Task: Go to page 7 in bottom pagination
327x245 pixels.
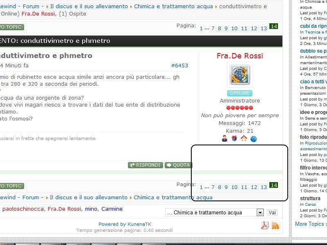Action: click(x=213, y=187)
